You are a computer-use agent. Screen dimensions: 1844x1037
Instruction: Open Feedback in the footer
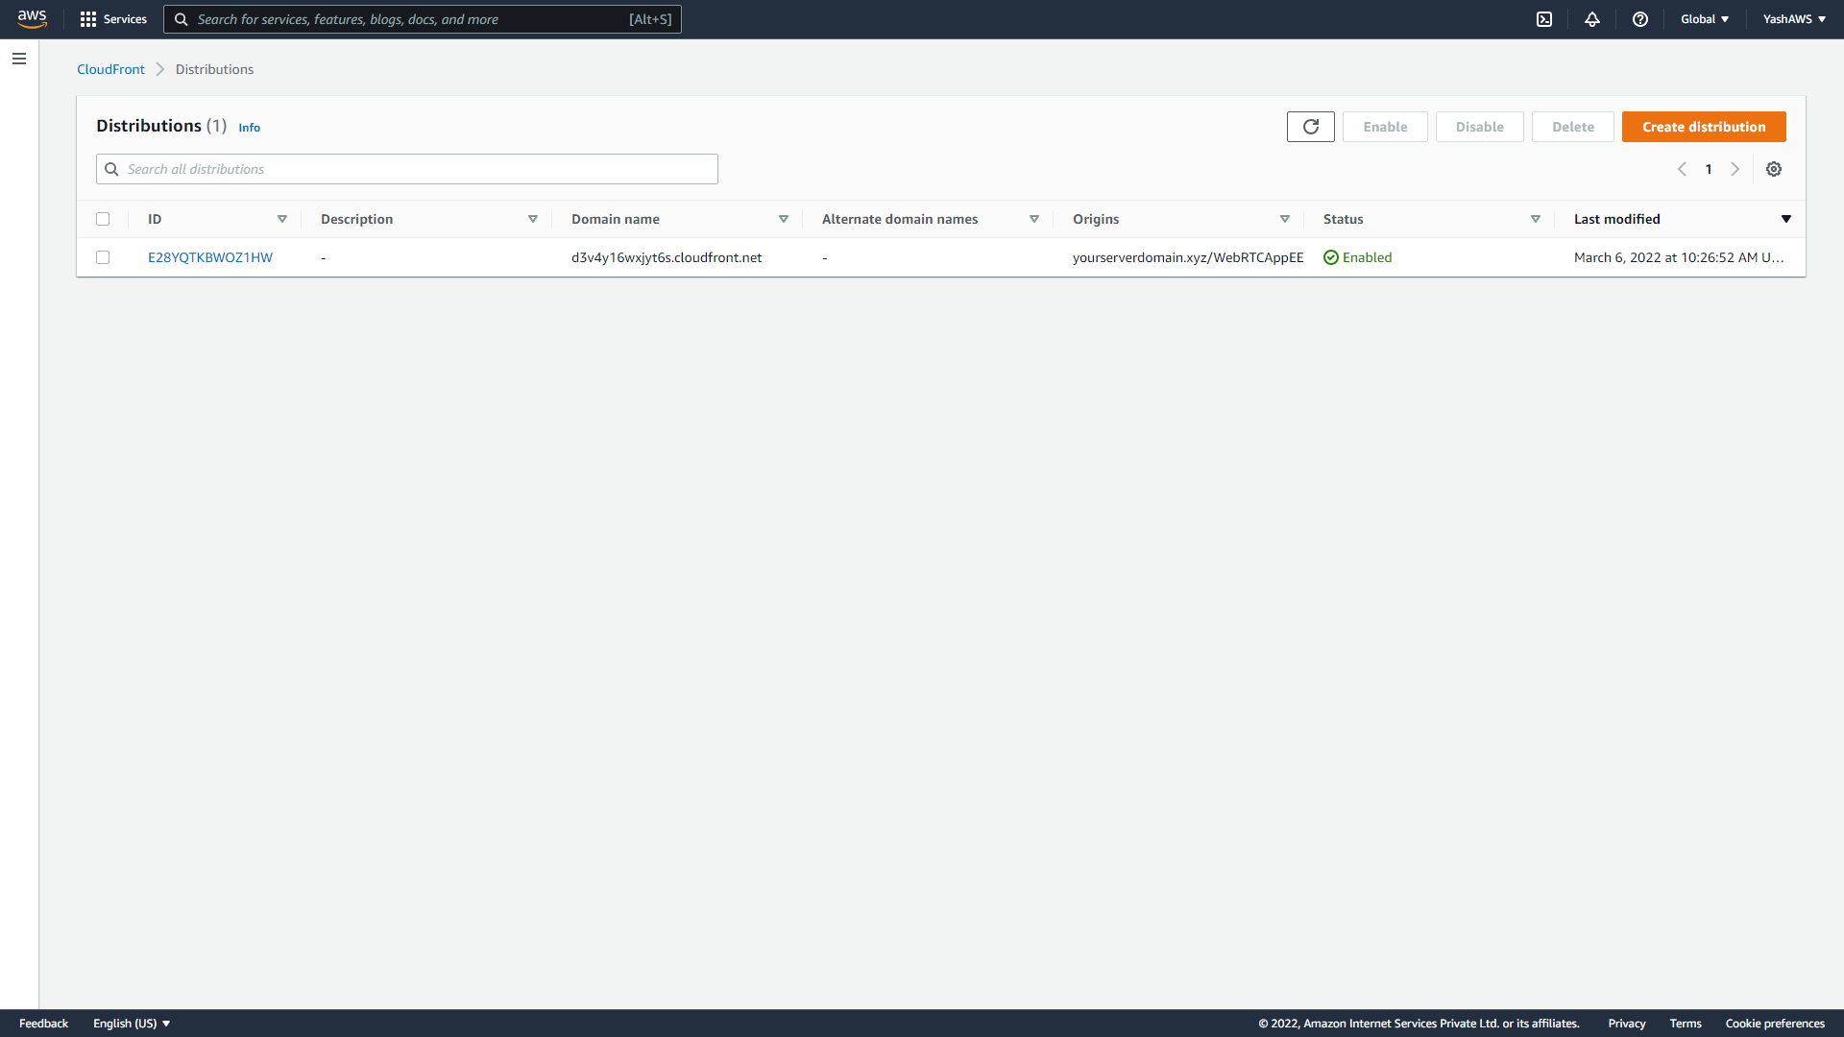(x=43, y=1024)
